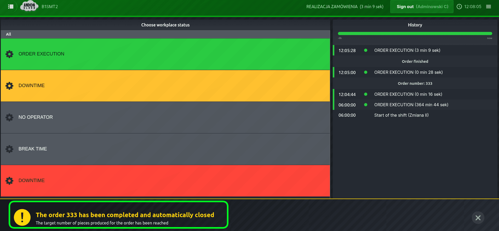
Task: Select the All status filter tab
Action: (9, 34)
